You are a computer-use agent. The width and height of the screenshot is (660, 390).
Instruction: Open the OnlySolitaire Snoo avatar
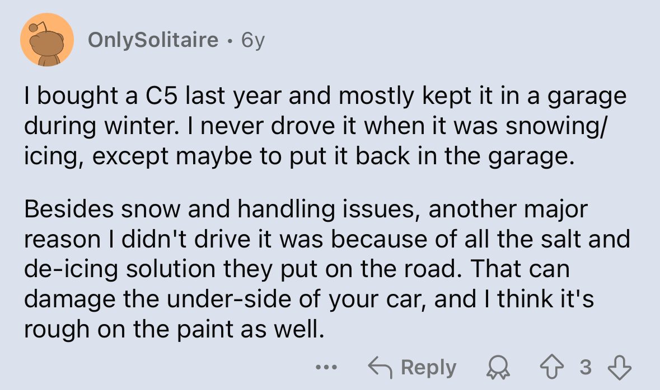pyautogui.click(x=47, y=40)
